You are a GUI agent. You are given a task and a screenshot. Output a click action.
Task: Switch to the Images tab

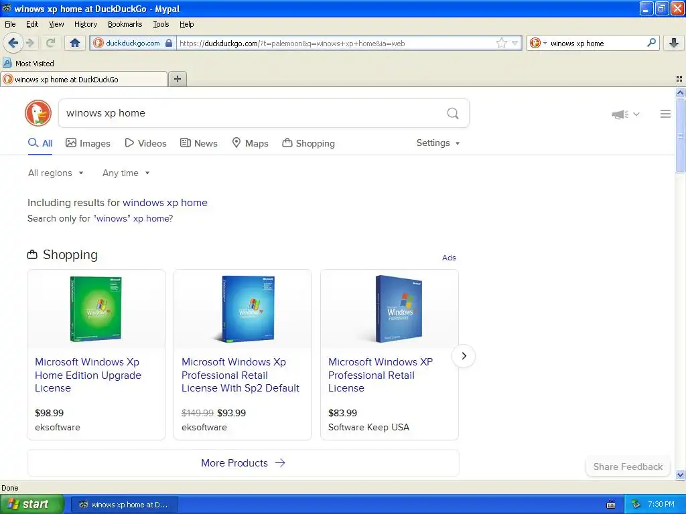88,143
